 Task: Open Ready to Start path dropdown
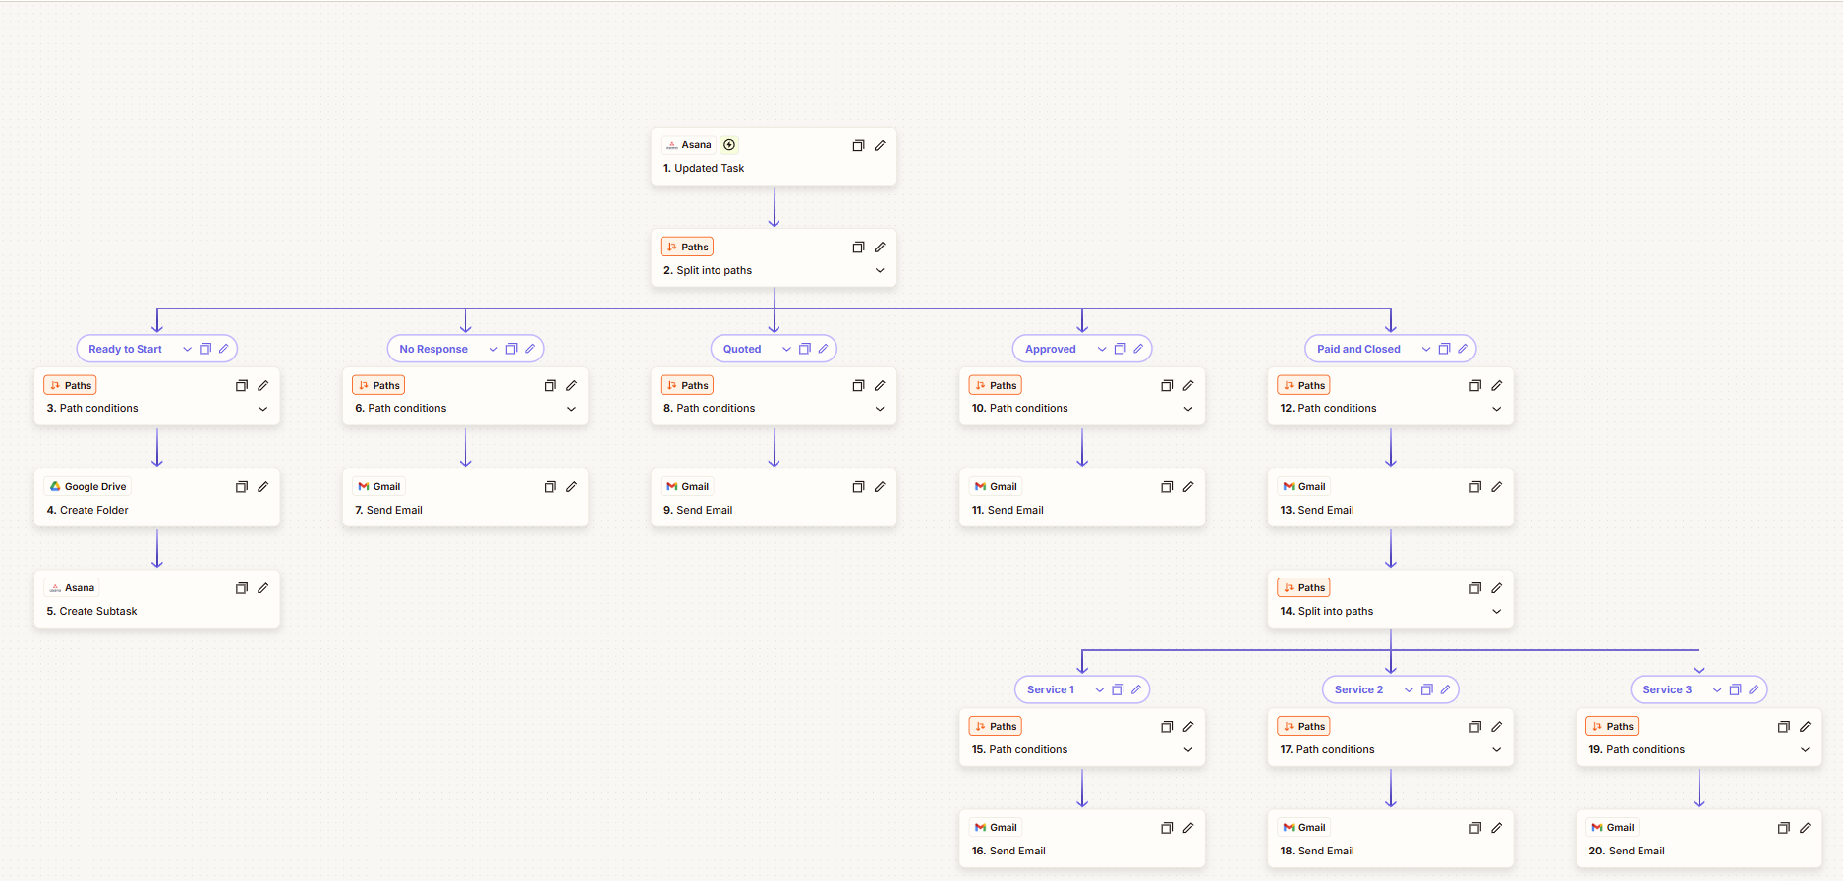187,349
